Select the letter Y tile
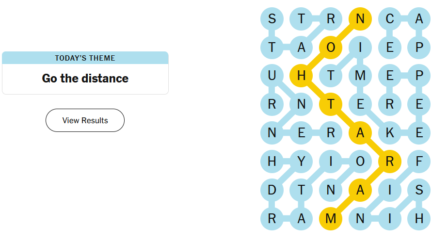The width and height of the screenshot is (432, 243). coord(302,162)
